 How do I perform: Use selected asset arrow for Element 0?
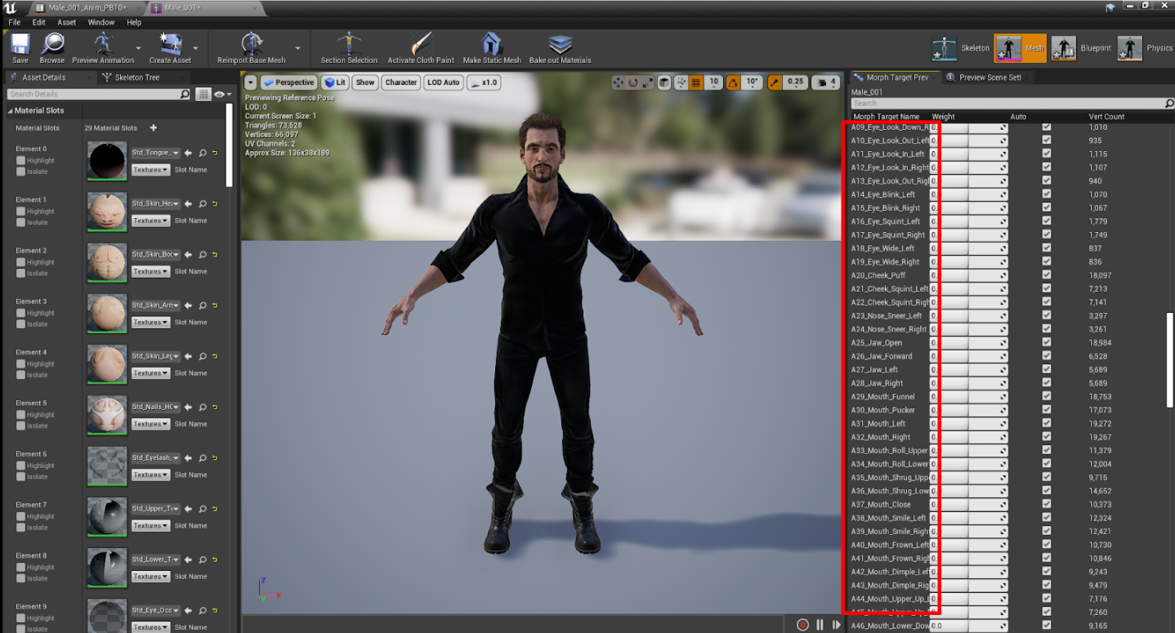click(x=188, y=153)
